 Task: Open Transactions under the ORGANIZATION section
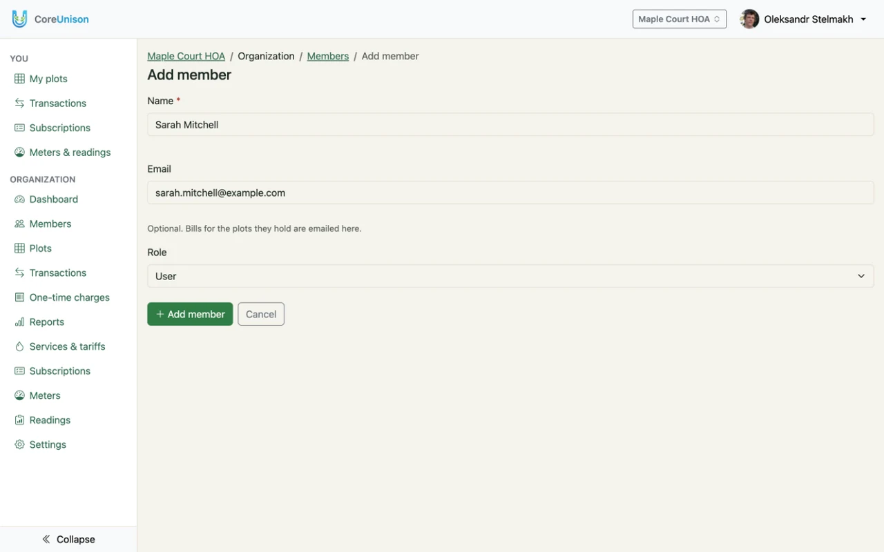point(50,273)
